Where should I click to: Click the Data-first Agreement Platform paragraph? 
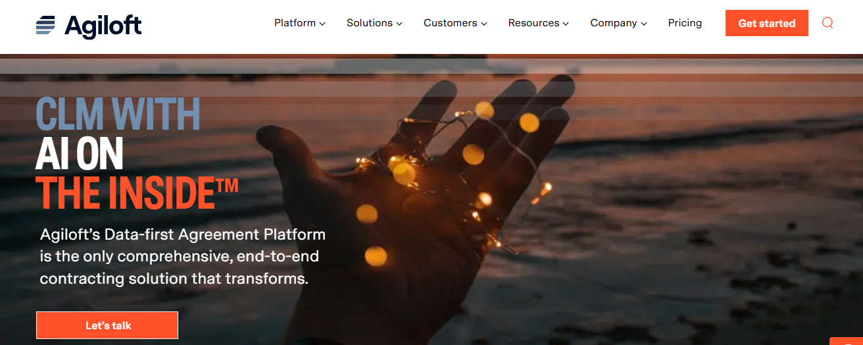183,256
